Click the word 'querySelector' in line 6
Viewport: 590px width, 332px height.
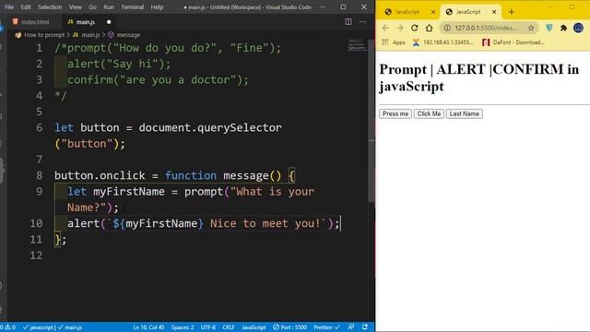coord(240,127)
